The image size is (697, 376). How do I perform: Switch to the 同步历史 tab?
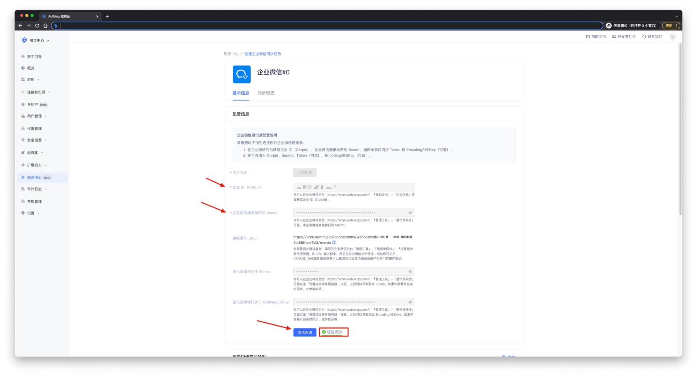tap(266, 93)
